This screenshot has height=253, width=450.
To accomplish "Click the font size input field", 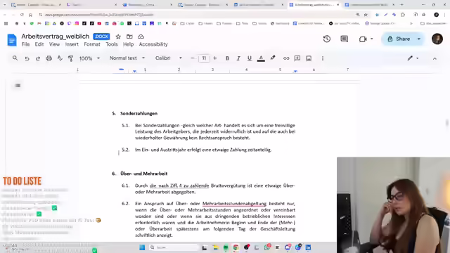I will point(204,58).
